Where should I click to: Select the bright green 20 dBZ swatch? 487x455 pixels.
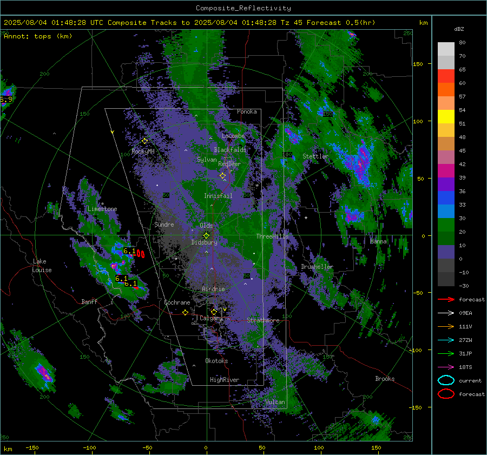point(446,225)
